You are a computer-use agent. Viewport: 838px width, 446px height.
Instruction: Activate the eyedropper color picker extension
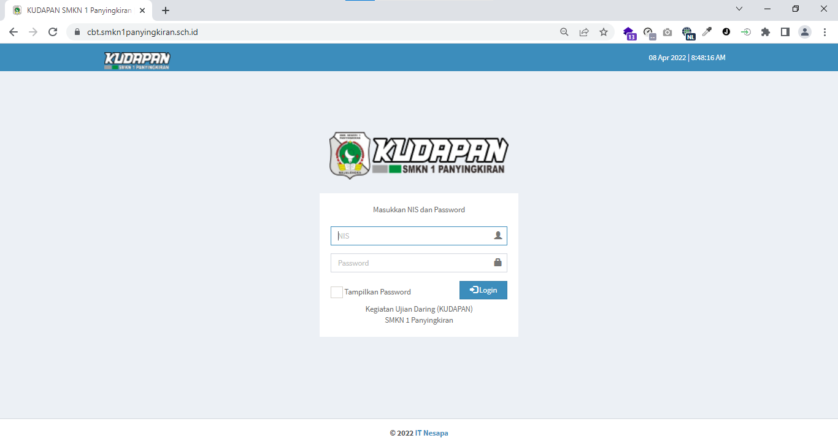coord(707,32)
